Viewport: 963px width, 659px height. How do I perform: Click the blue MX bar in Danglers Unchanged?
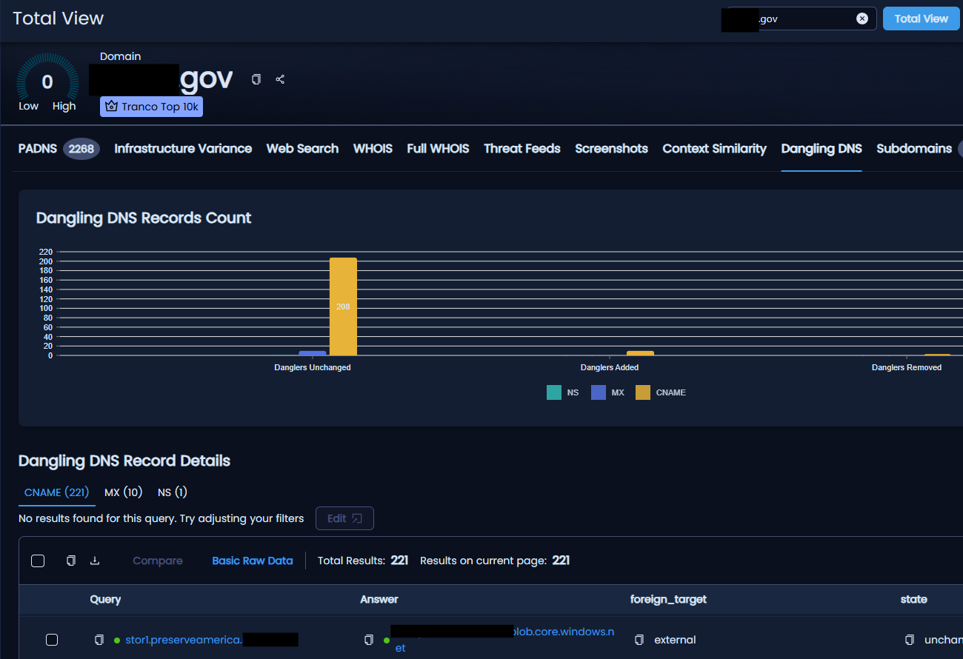click(x=313, y=353)
